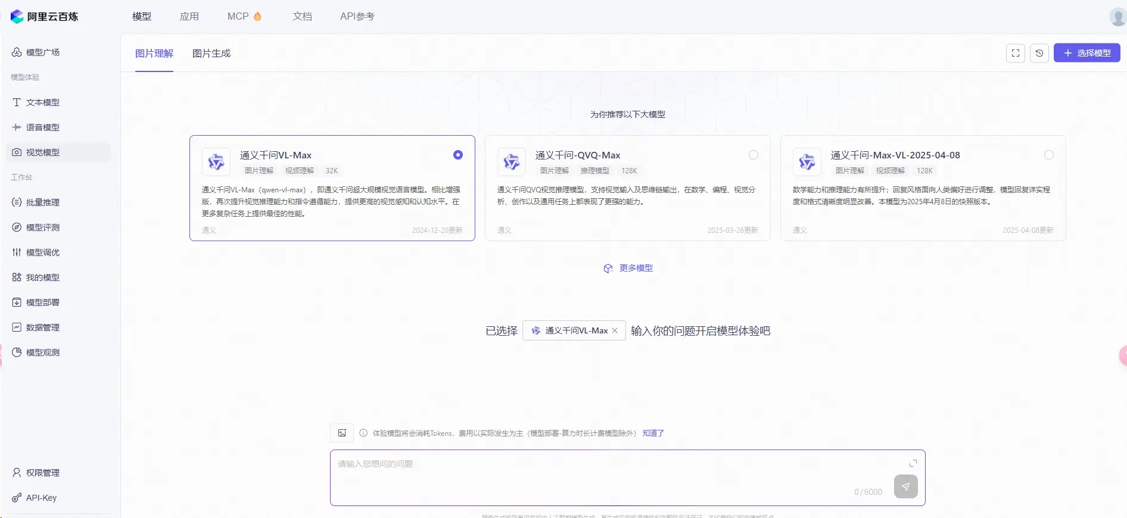Open 文本模型 in the sidebar
This screenshot has height=518, width=1127.
click(x=58, y=102)
